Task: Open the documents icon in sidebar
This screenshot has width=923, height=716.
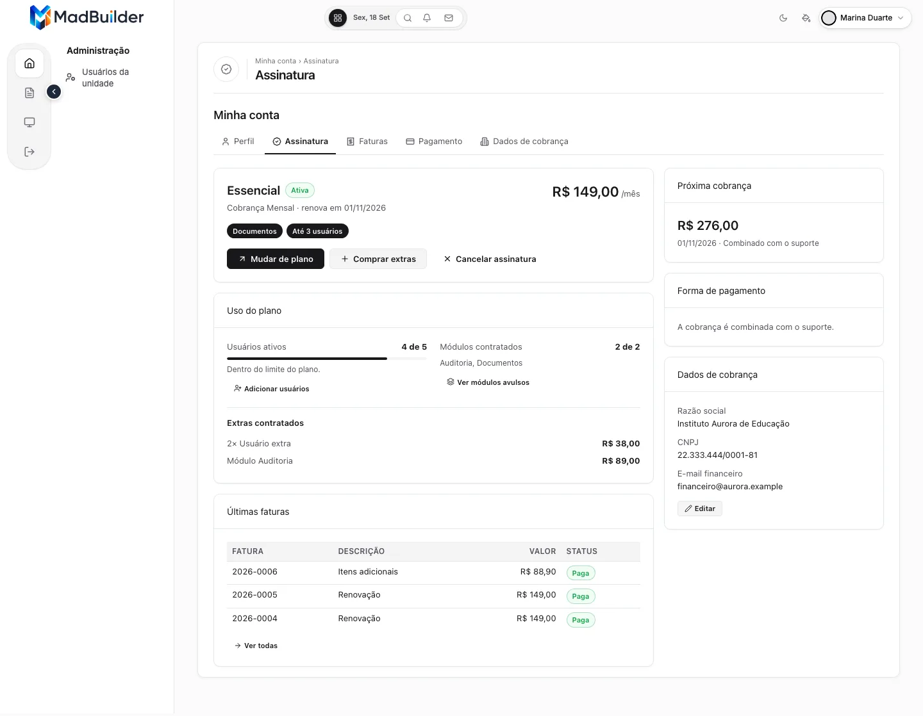Action: coord(29,93)
